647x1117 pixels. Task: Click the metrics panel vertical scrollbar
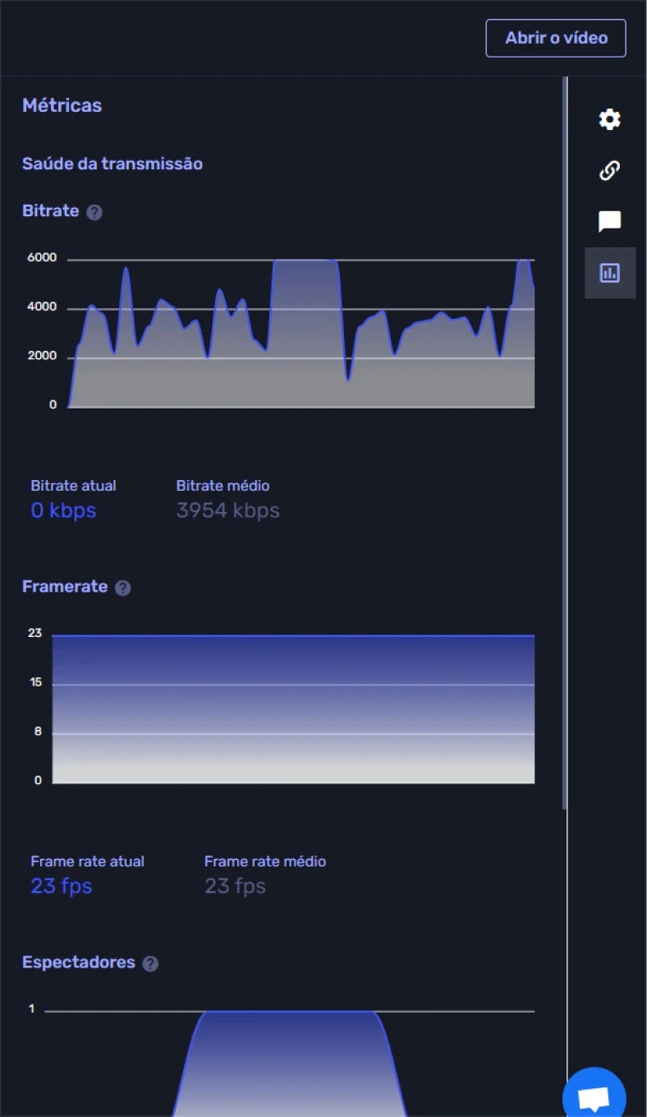tap(565, 443)
